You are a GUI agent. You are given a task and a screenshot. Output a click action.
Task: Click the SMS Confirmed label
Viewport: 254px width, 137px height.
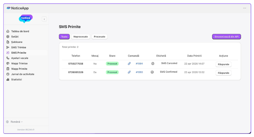click(169, 72)
